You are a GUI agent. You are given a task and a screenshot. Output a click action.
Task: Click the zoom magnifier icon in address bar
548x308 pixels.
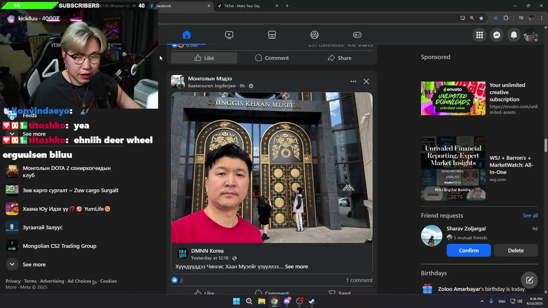(472, 18)
